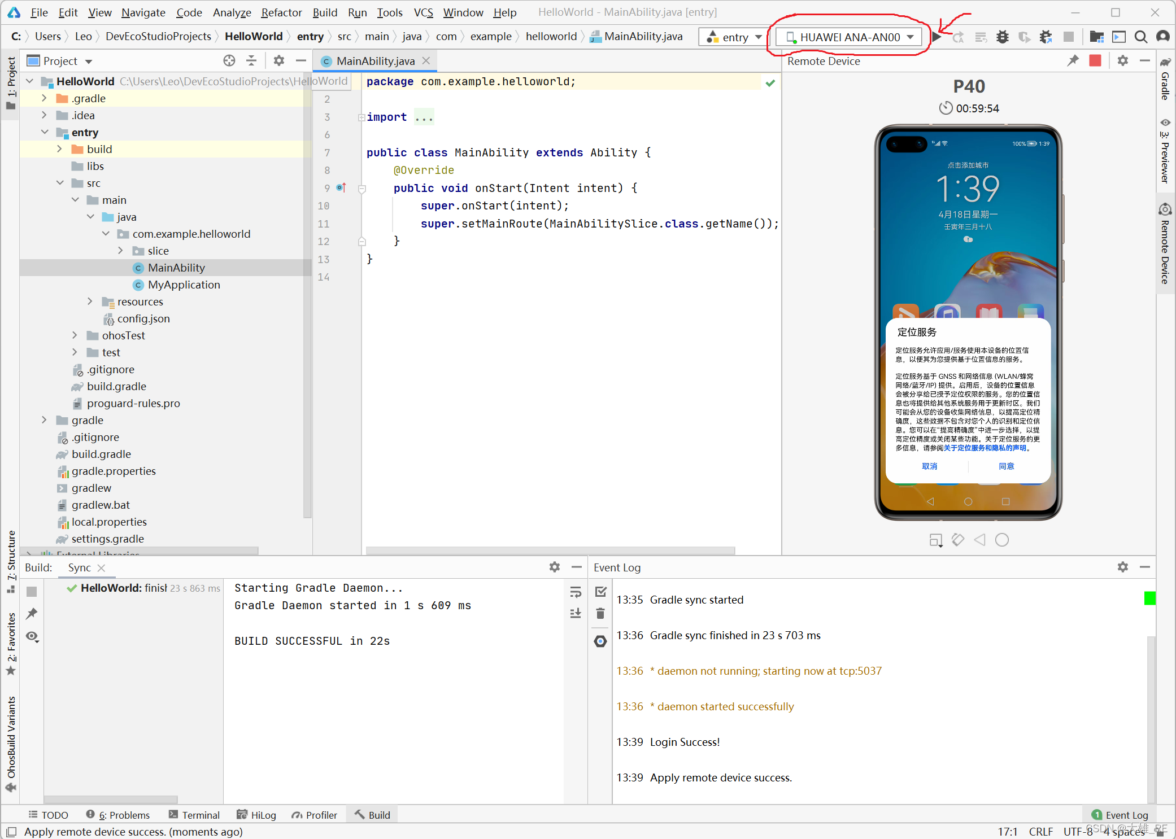
Task: Click the green Run triangle button
Action: click(937, 37)
